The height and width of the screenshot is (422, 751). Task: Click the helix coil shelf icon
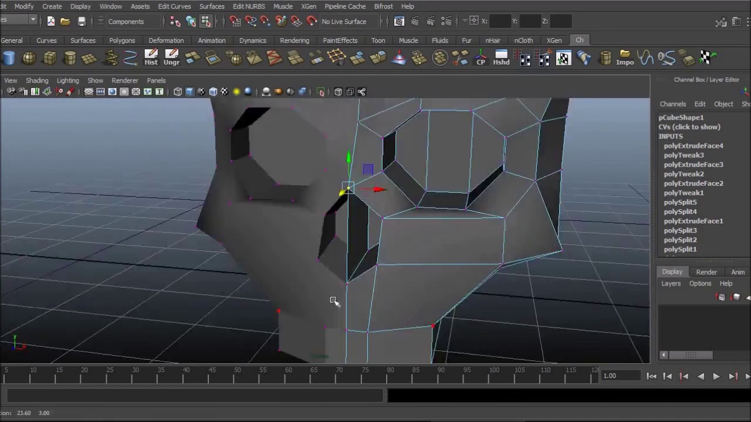click(111, 58)
